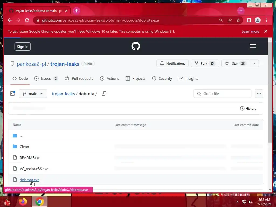Click the browser forward arrow
This screenshot has height=207, width=276.
click(18, 20)
